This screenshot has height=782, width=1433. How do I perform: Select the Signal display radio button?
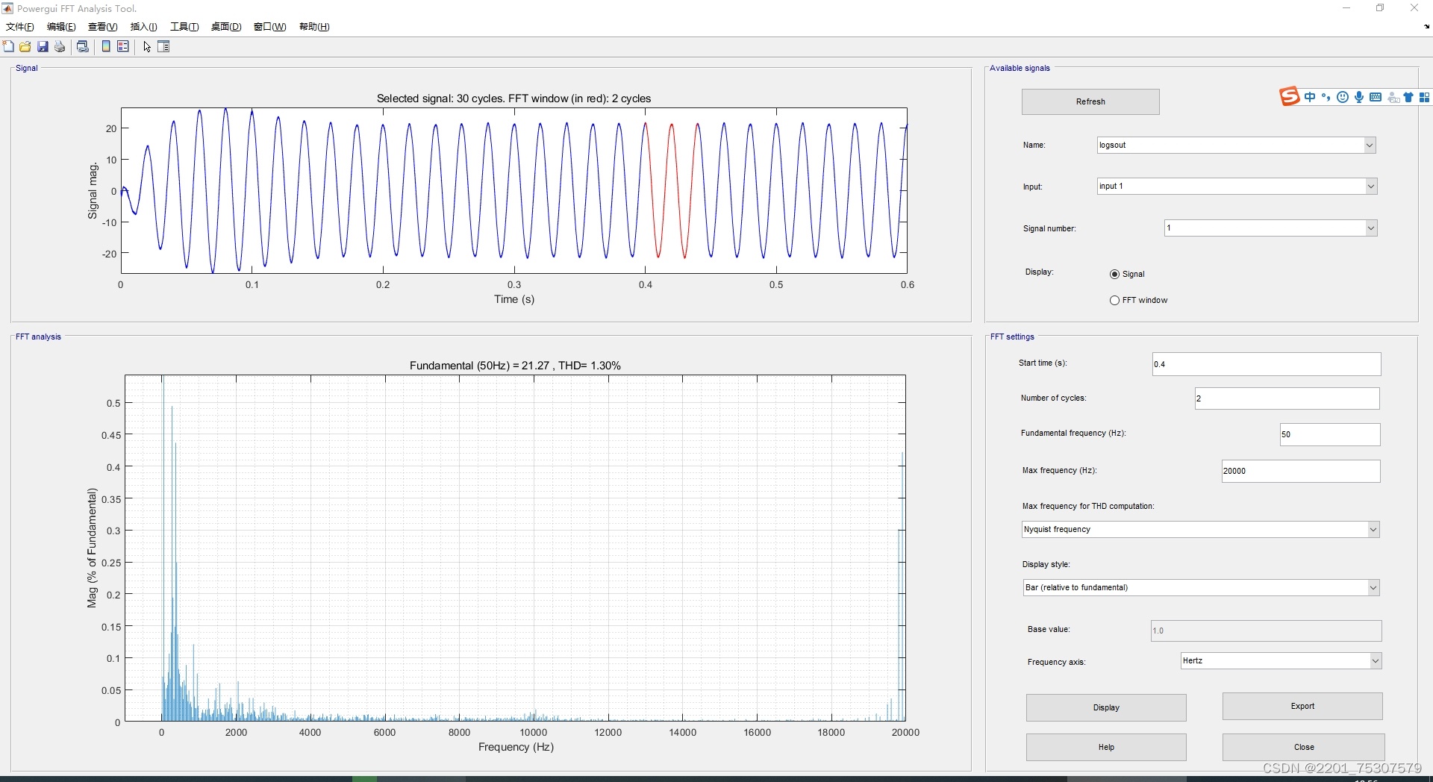(1114, 275)
